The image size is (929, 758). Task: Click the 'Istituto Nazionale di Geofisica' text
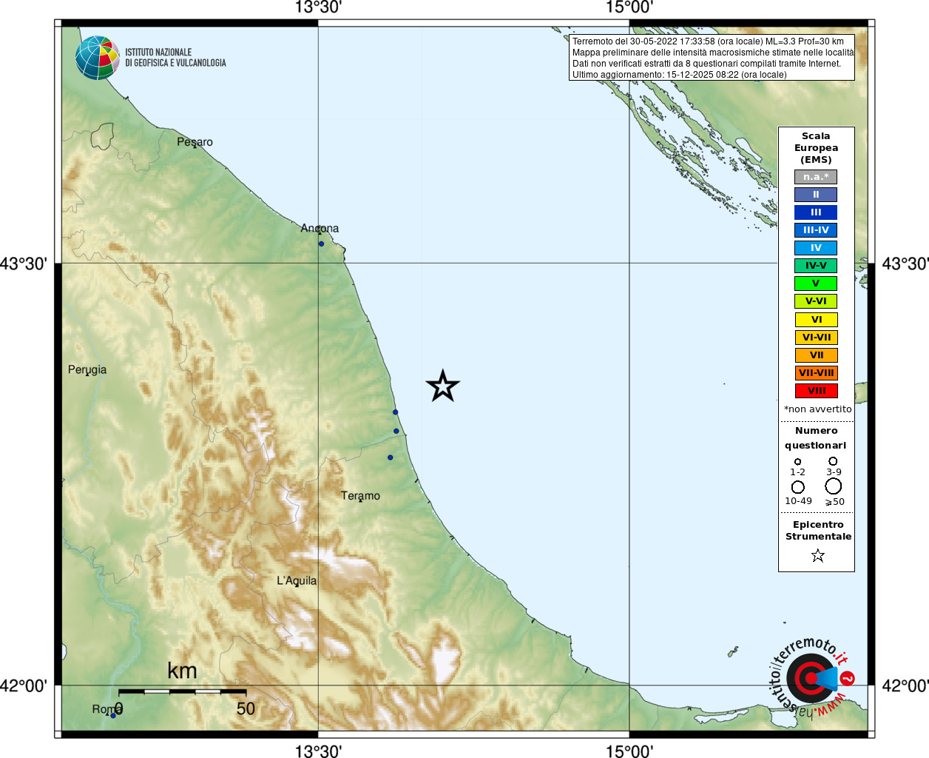click(x=175, y=58)
